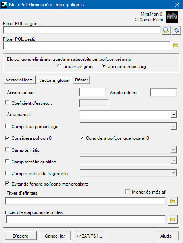The image size is (183, 243).
Task: Switch to the Vectorial local tab
Action: point(20,80)
